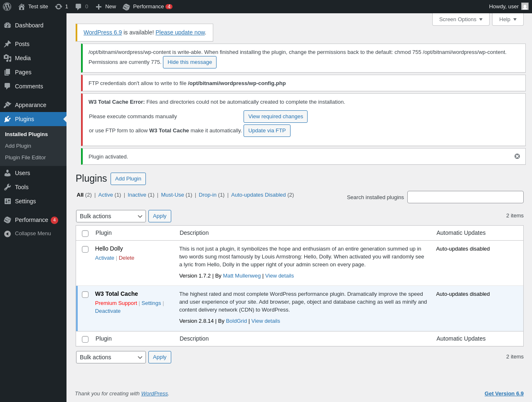The width and height of the screenshot is (532, 402).
Task: Click the user avatar in admin bar
Action: point(525,6)
